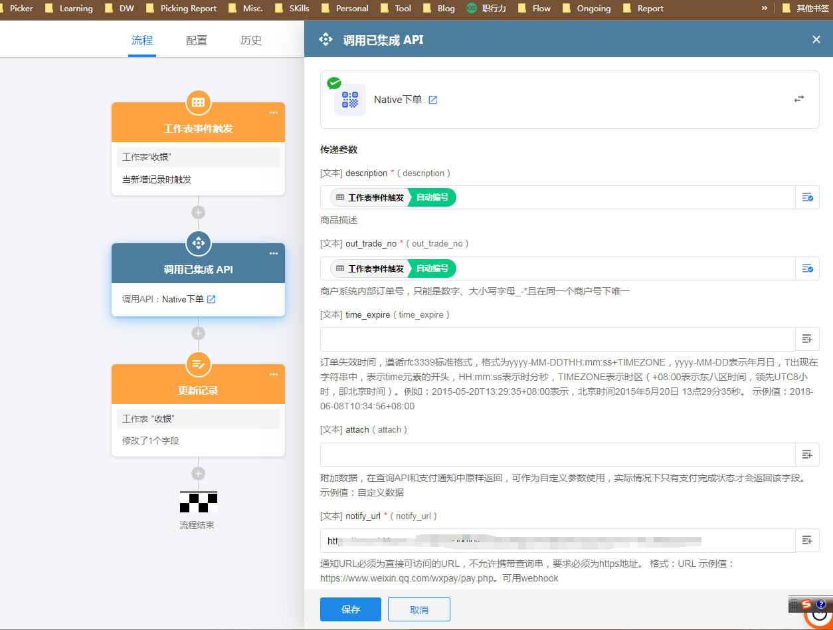
Task: Click field selector icon for out_trade_no parameter
Action: point(807,268)
